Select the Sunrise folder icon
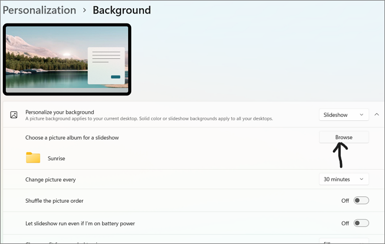This screenshot has width=385, height=244. click(x=33, y=157)
